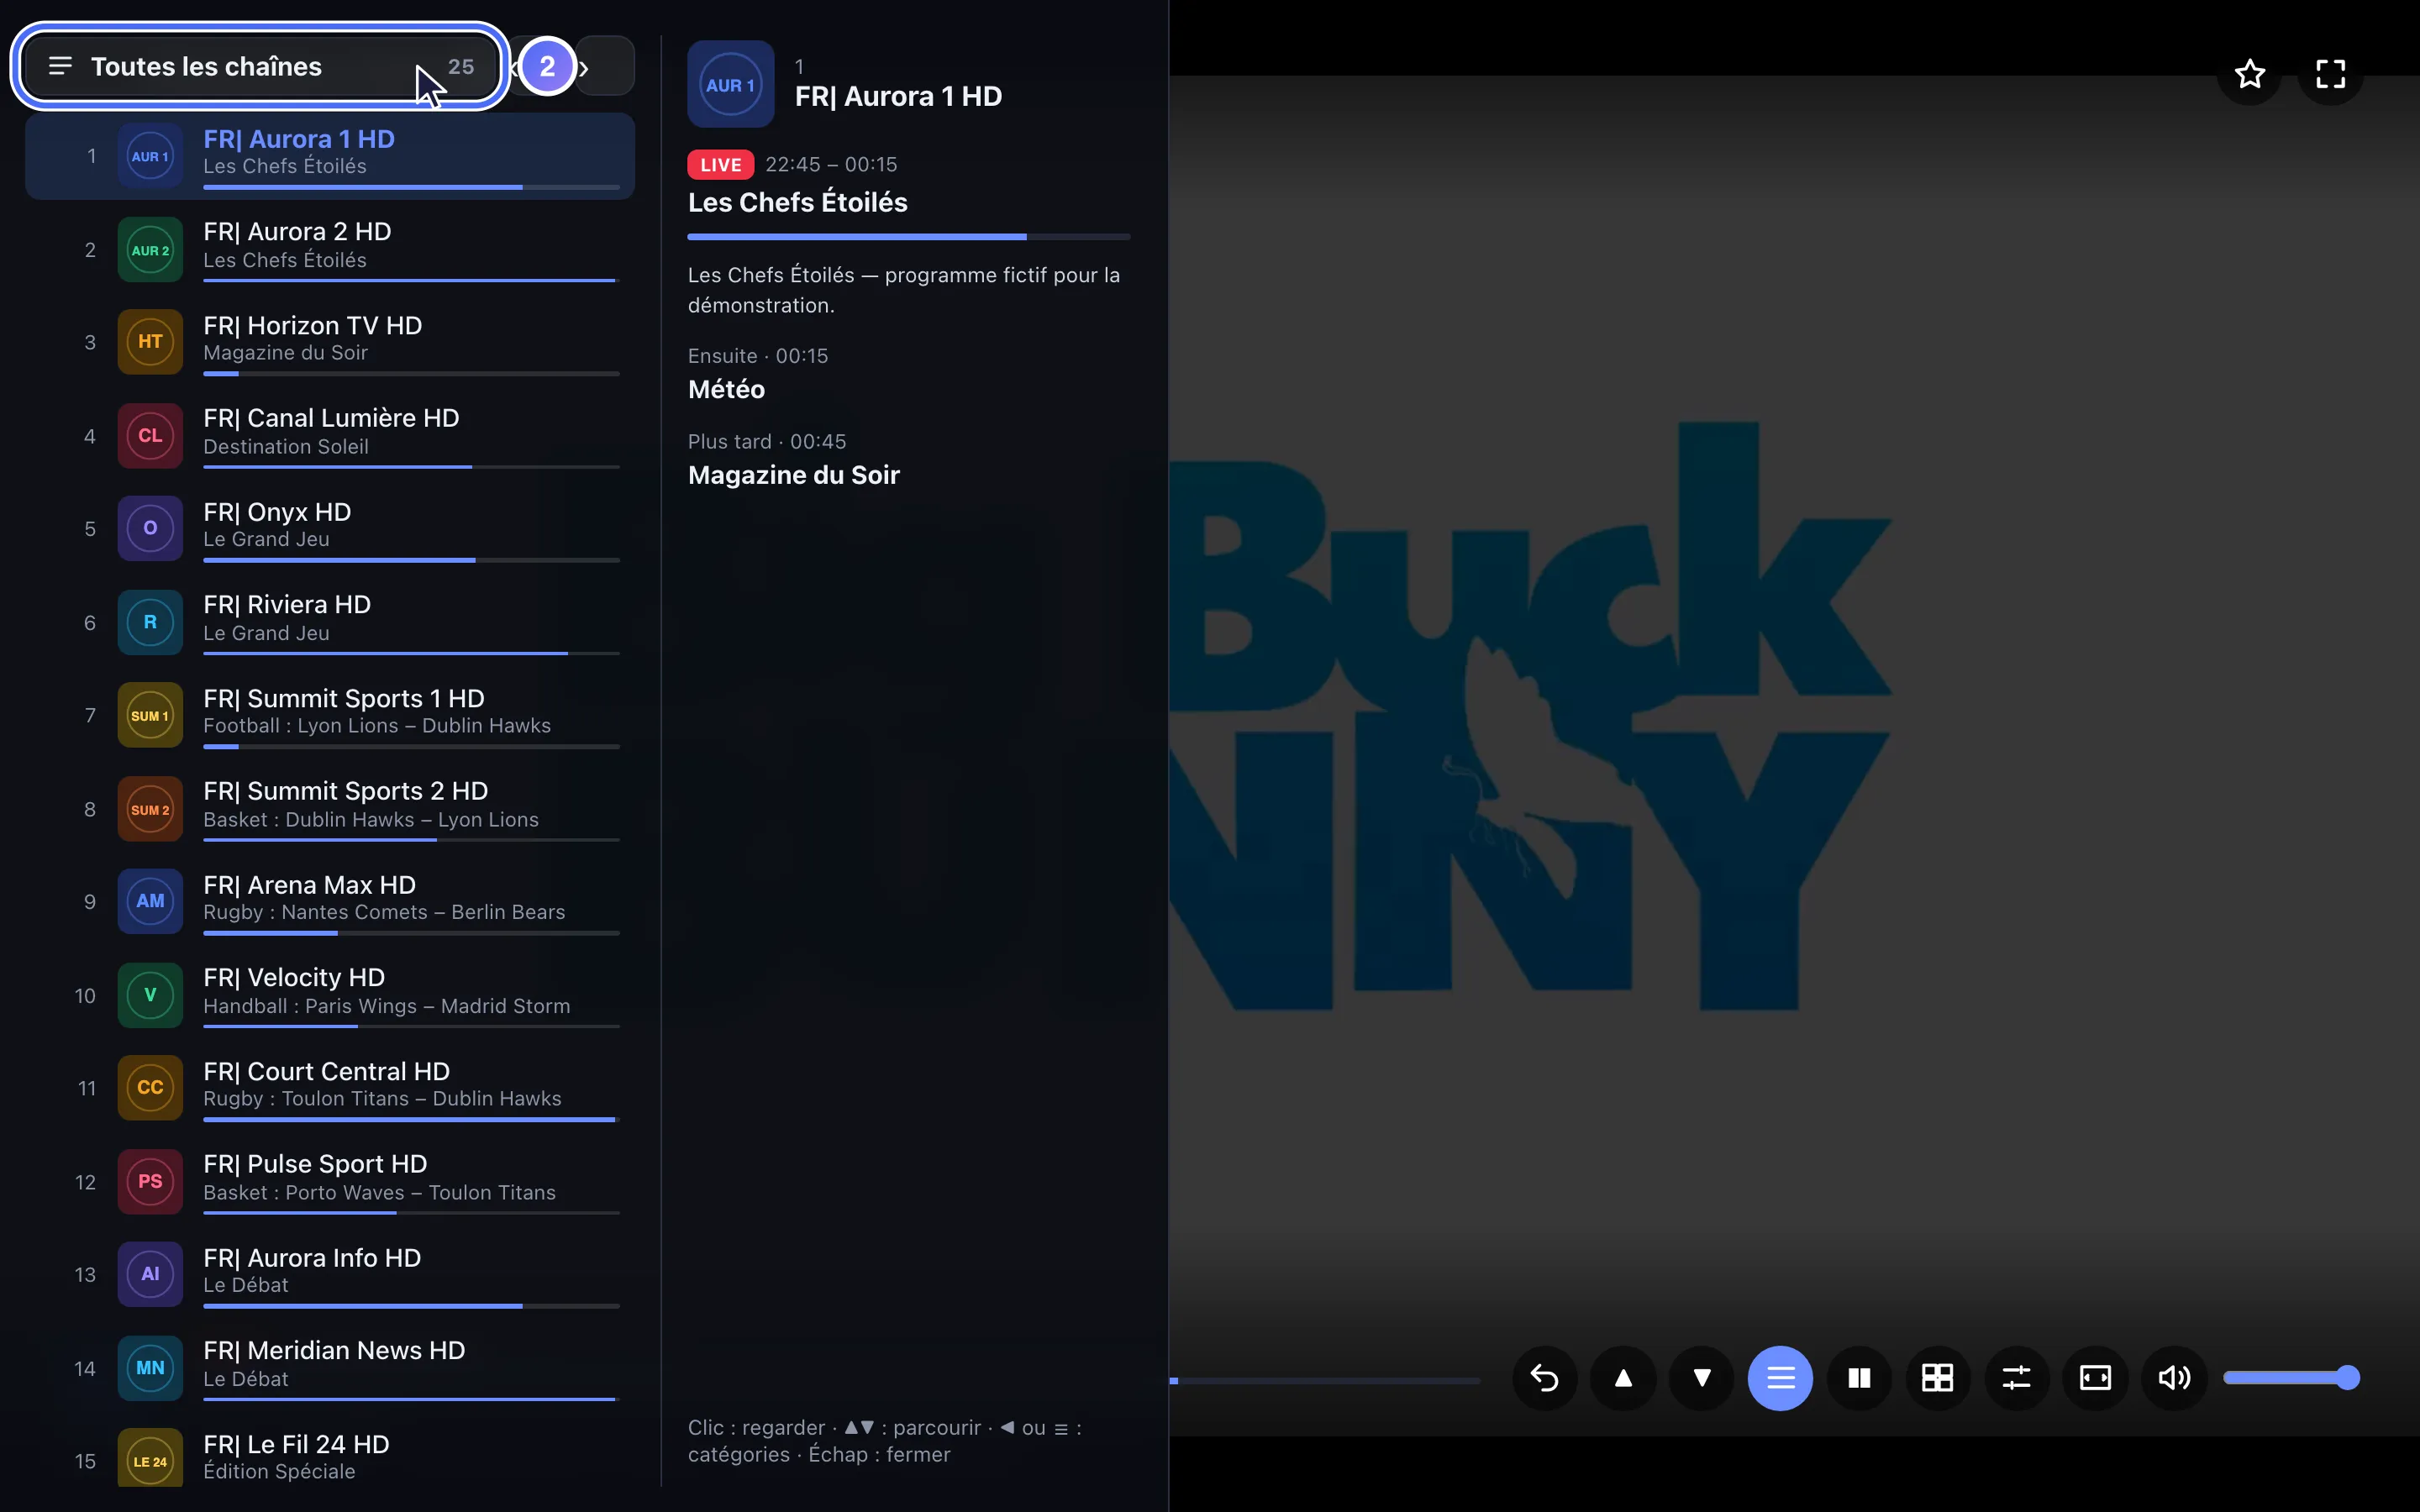Open the sliders settings icon in player bar
Viewport: 2420px width, 1512px height.
(x=2017, y=1378)
